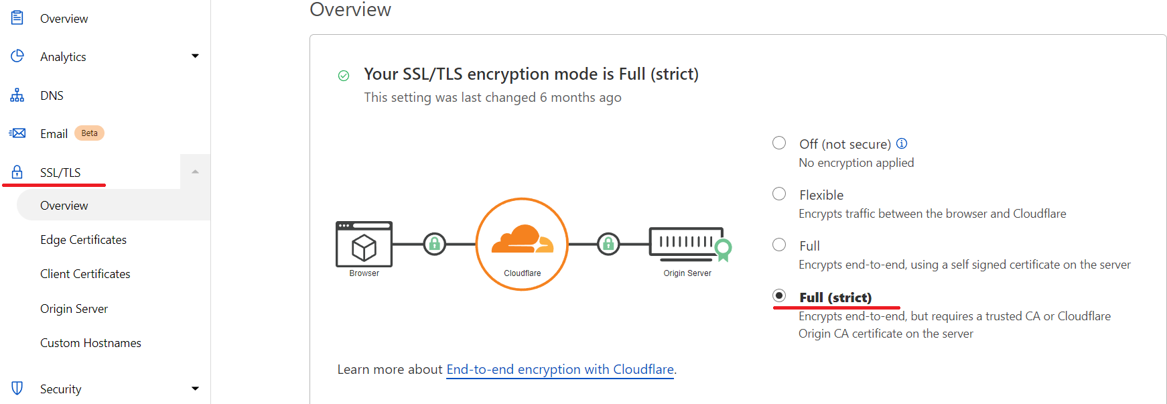Screen dimensions: 1167x404
Task: Open Custom Hostnames submenu item
Action: point(90,343)
